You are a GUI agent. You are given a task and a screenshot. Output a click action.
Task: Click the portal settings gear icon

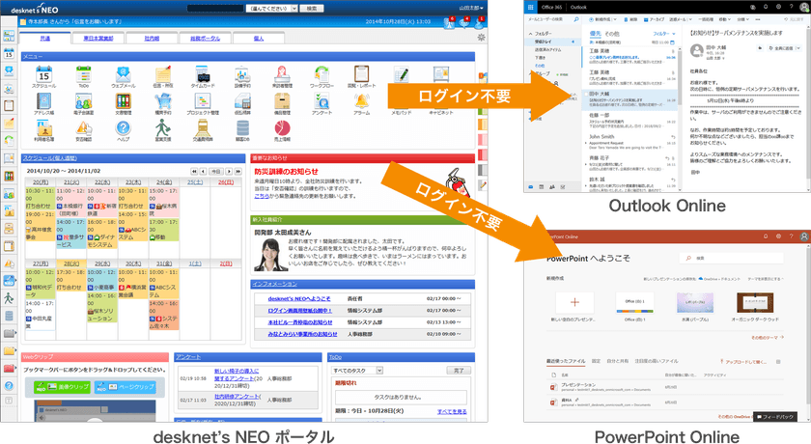481,38
